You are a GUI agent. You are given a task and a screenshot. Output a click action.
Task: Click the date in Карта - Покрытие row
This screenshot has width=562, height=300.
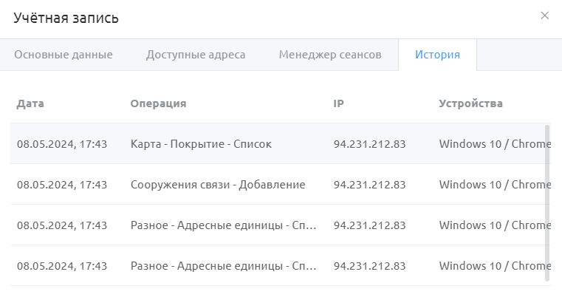[x=62, y=144]
